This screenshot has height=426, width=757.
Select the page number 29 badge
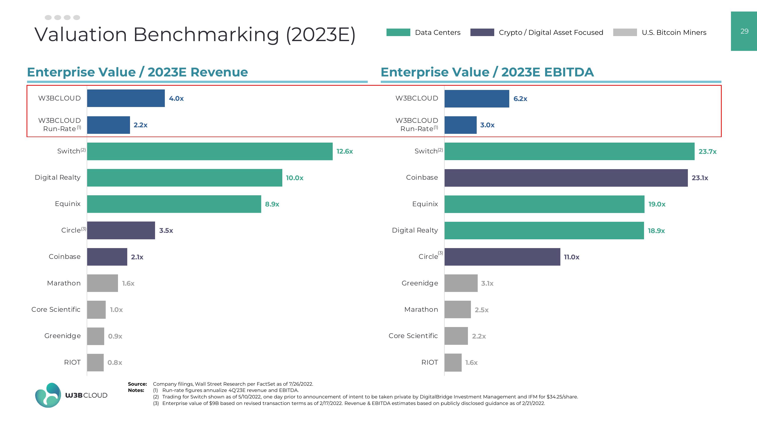[744, 31]
